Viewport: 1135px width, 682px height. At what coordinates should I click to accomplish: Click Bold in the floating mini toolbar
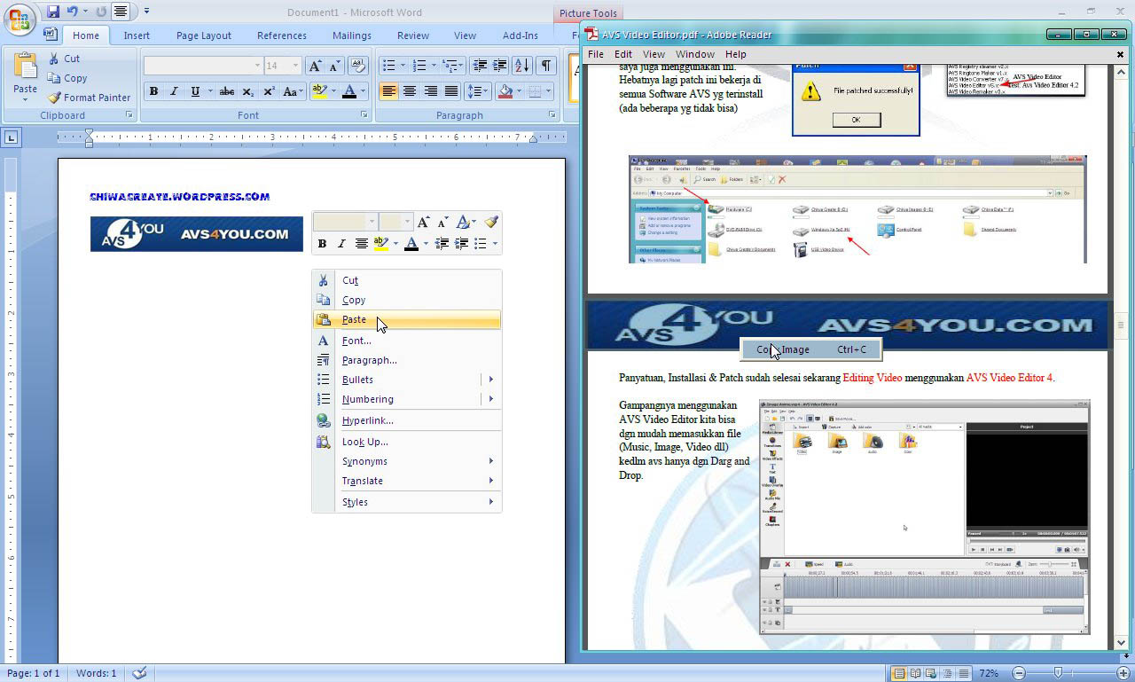[323, 244]
